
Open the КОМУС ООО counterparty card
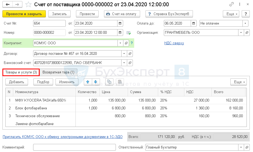(x=126, y=43)
